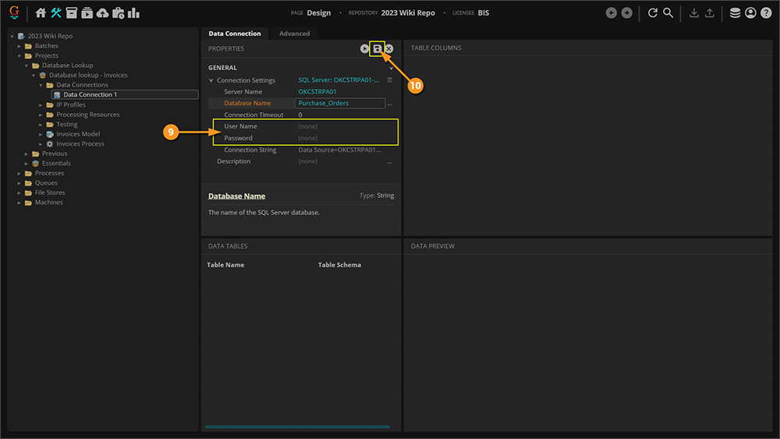
Task: Collapse the General section chevron
Action: pyautogui.click(x=392, y=68)
